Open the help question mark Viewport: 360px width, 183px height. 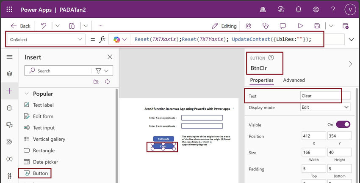click(333, 10)
